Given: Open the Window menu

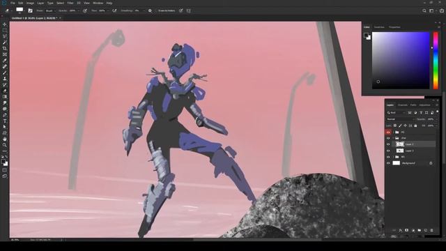Looking at the screenshot, I should [98, 3].
